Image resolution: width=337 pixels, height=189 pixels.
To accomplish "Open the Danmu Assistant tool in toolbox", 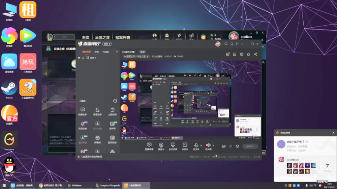I will tap(83, 111).
